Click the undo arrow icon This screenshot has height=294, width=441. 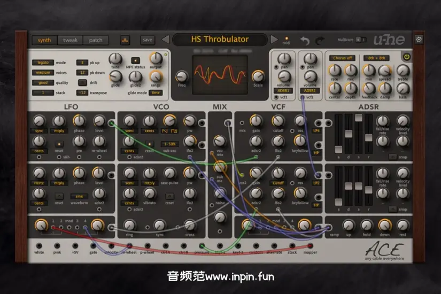(x=305, y=41)
